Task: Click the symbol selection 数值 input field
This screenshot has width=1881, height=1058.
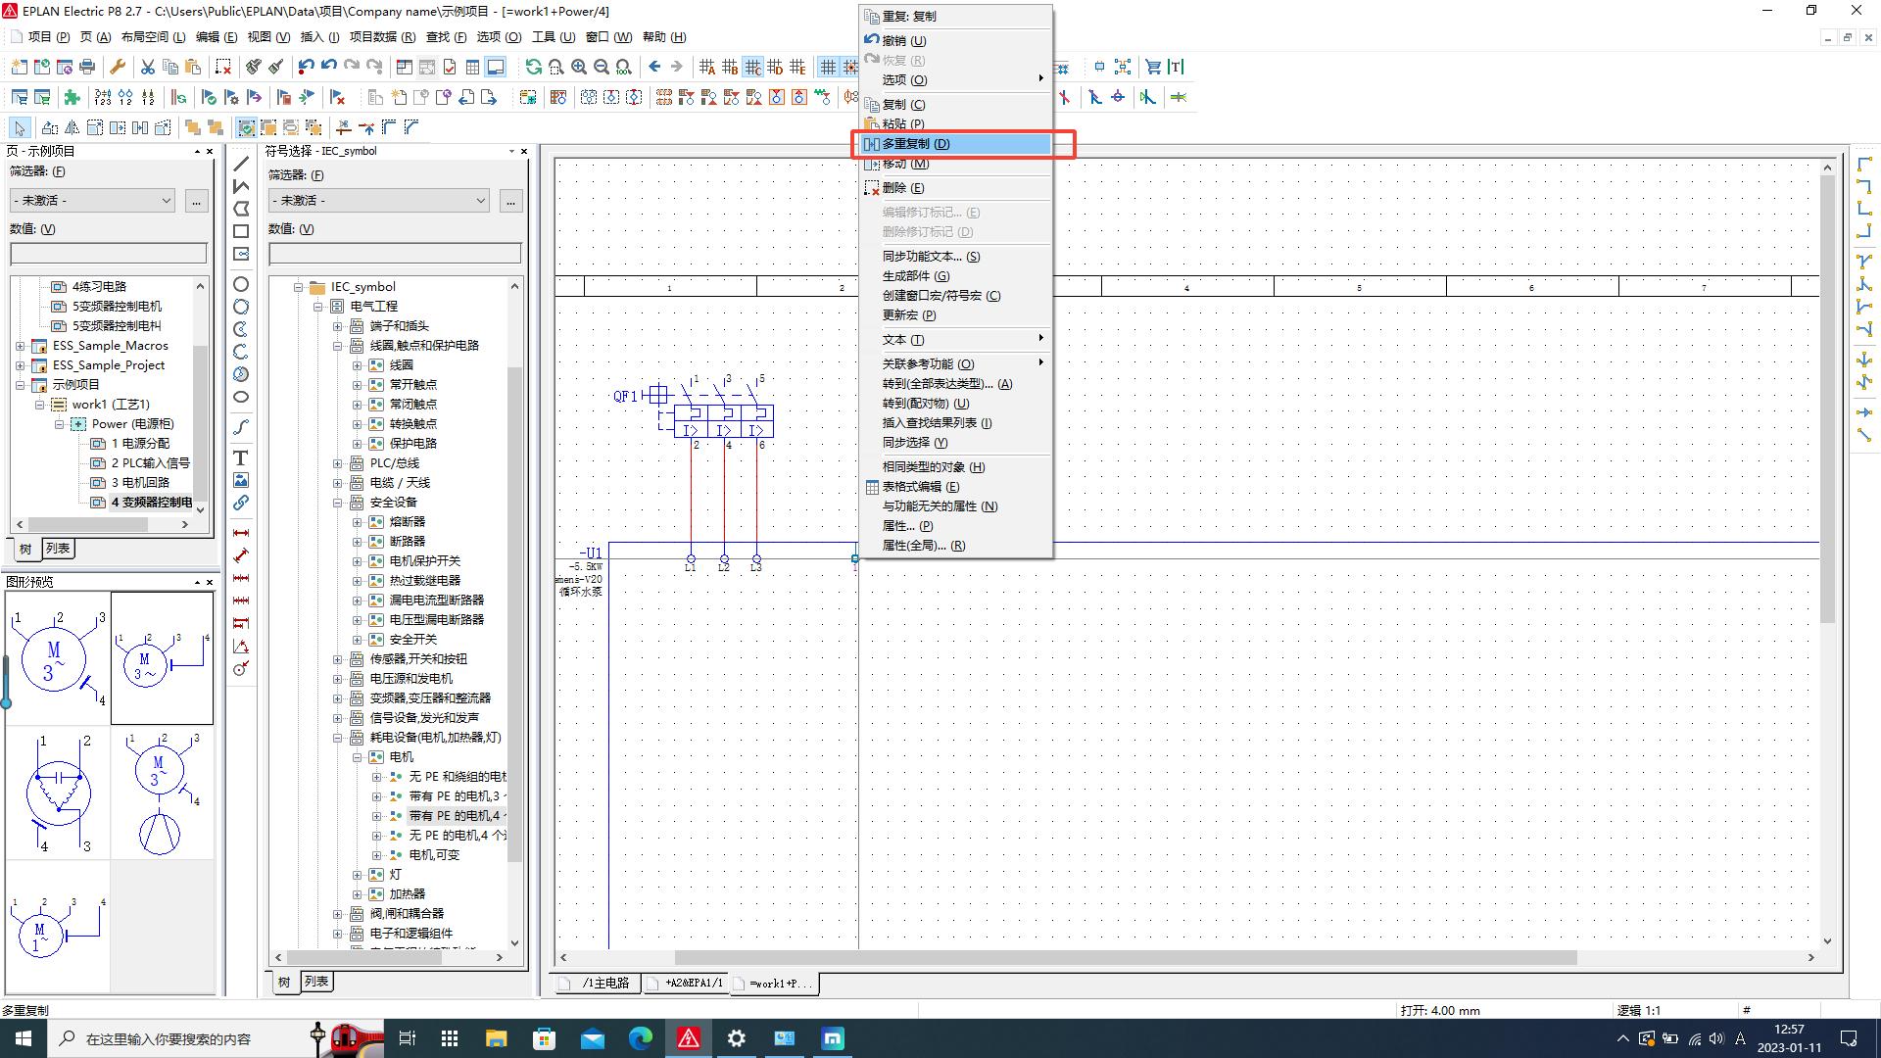Action: click(395, 253)
